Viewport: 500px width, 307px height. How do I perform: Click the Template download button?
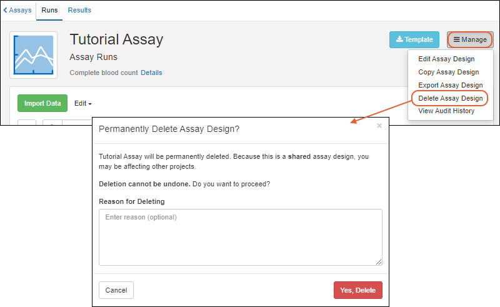[414, 39]
